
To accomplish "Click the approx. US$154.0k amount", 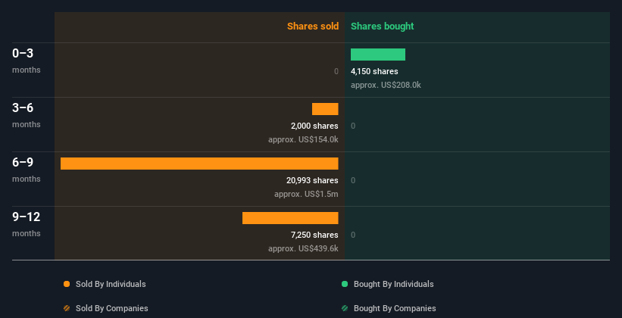I will tap(303, 139).
